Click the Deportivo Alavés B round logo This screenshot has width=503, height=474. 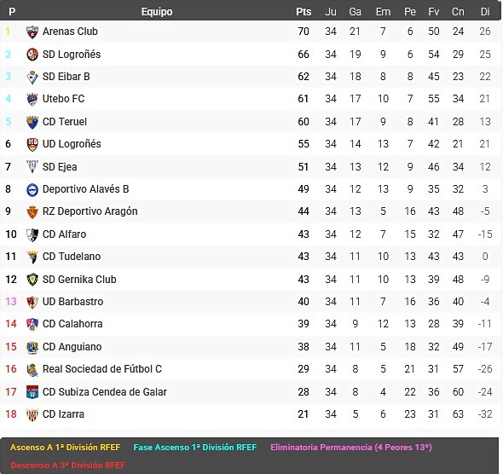[x=32, y=190]
